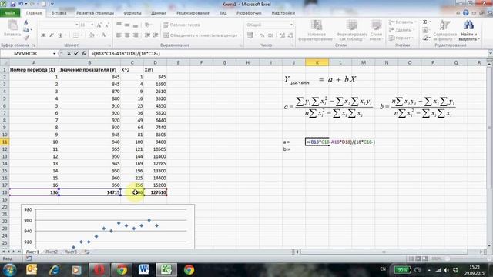
Task: Click Internet Explorer in taskbar
Action: (x=54, y=269)
